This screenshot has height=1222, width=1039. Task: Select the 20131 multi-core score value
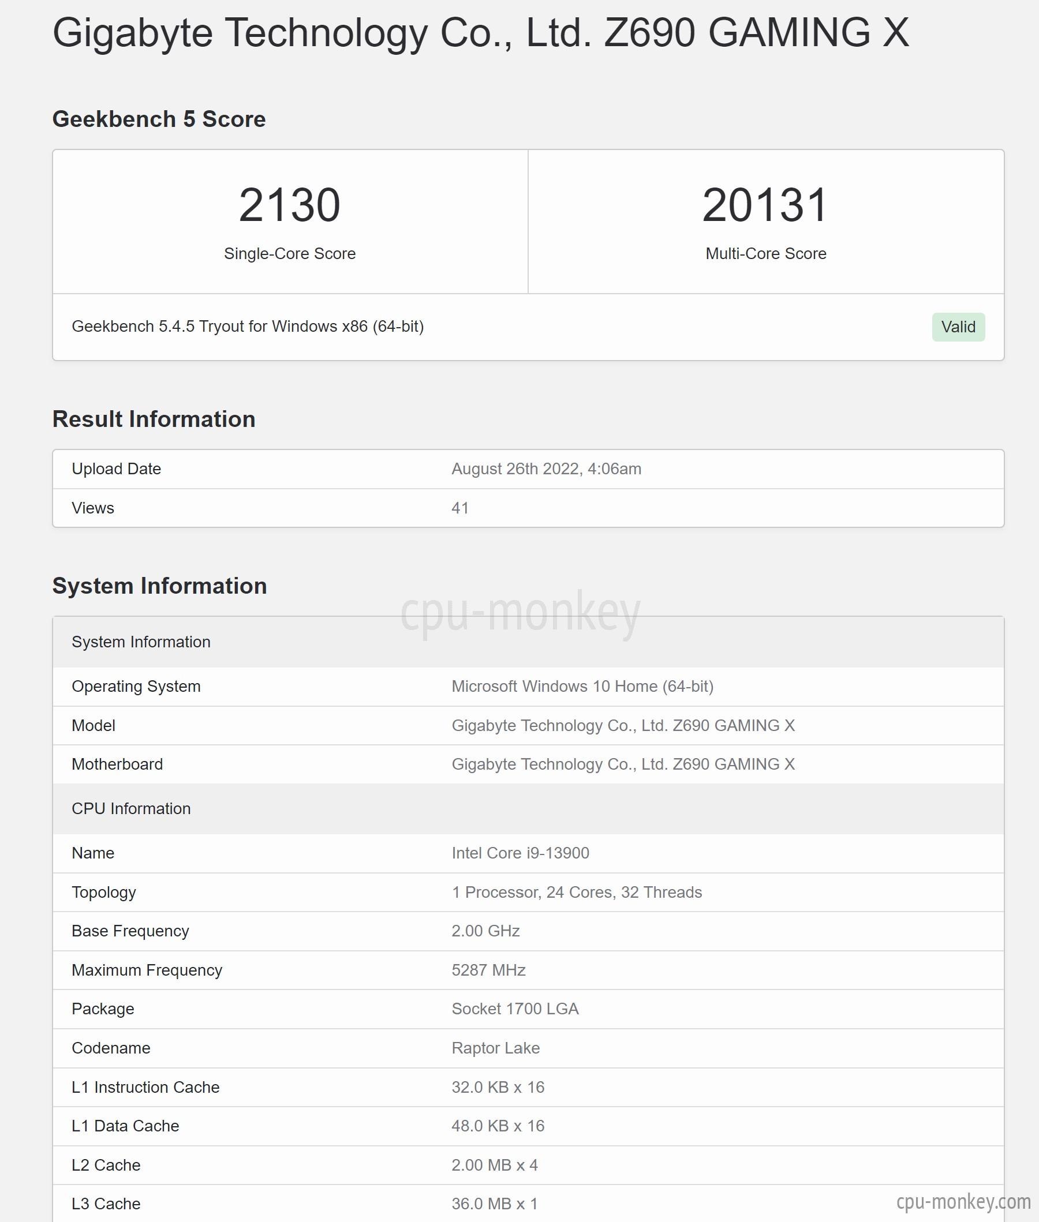[765, 205]
